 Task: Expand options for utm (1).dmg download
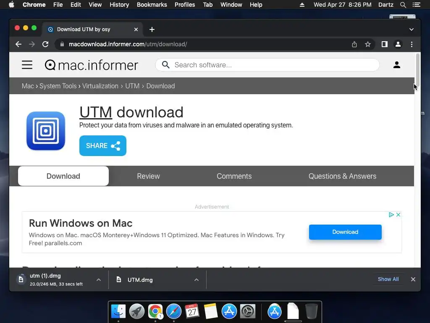99,280
